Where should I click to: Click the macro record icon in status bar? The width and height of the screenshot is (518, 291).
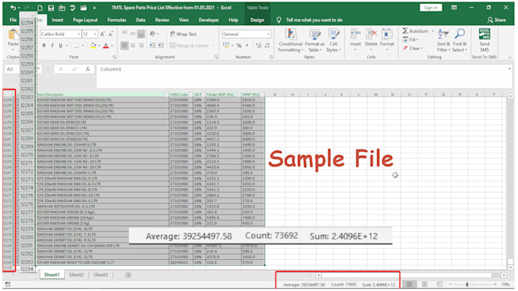[8, 284]
